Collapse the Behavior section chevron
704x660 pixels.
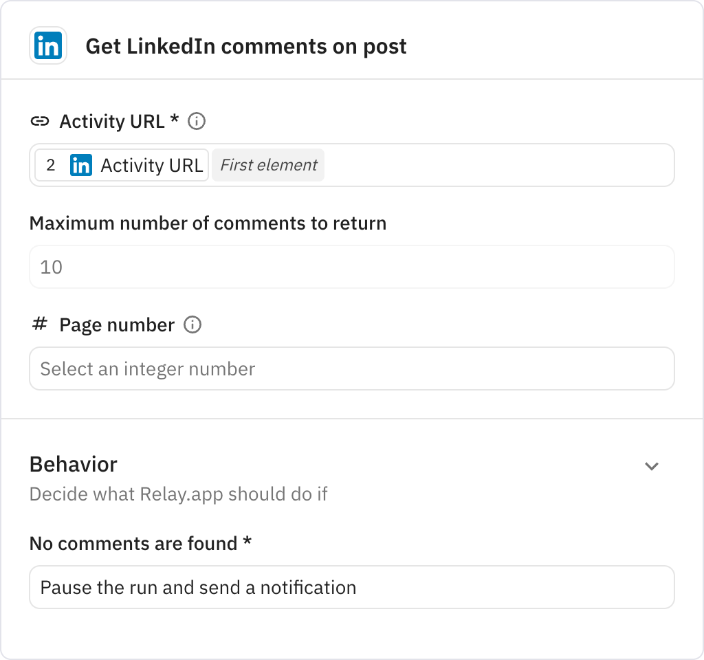652,466
